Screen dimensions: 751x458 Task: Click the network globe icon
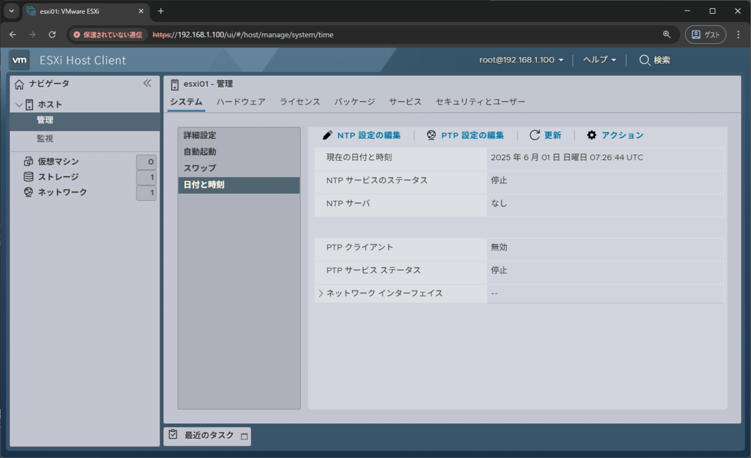(x=28, y=192)
